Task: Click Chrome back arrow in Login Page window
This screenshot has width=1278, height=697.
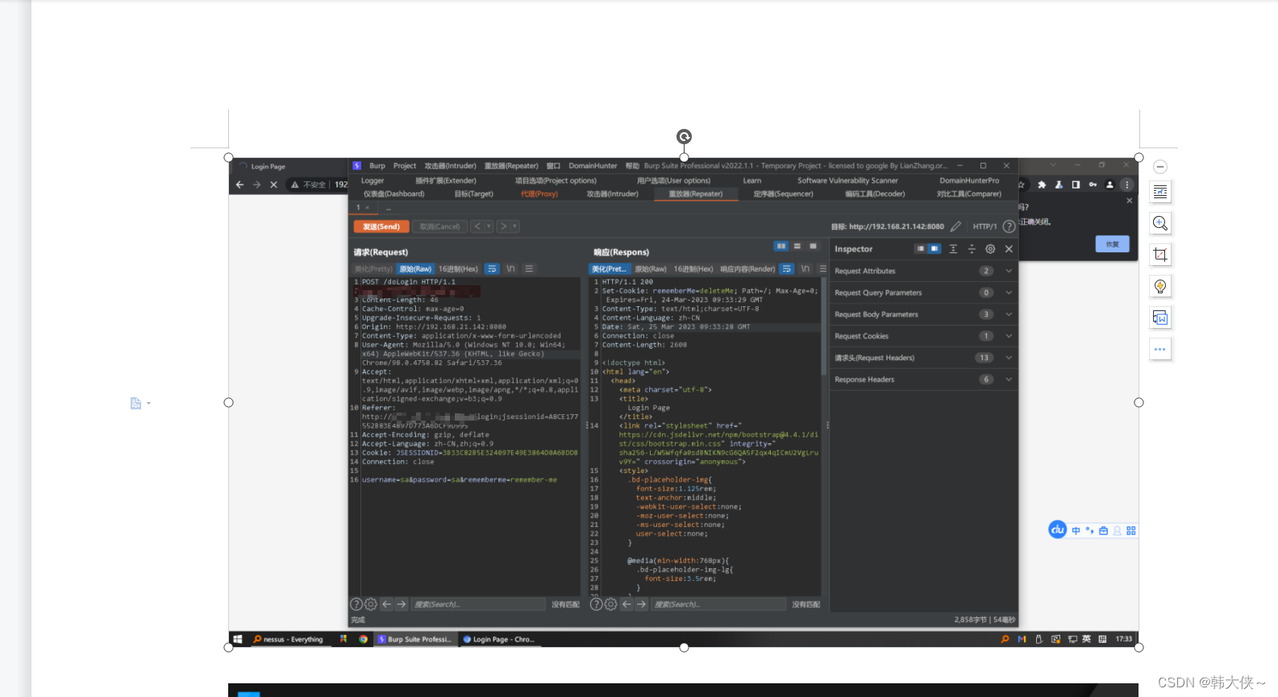Action: pyautogui.click(x=239, y=185)
